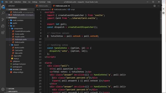Image resolution: width=166 pixels, height=93 pixels.
Task: Open Footer.svelte in the file tree
Action: pos(19,34)
